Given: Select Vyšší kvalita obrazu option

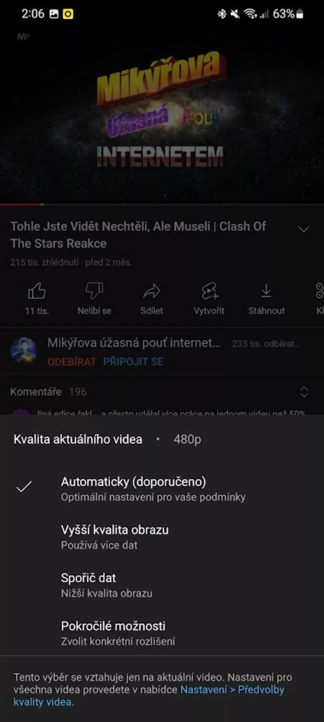Looking at the screenshot, I should click(162, 537).
